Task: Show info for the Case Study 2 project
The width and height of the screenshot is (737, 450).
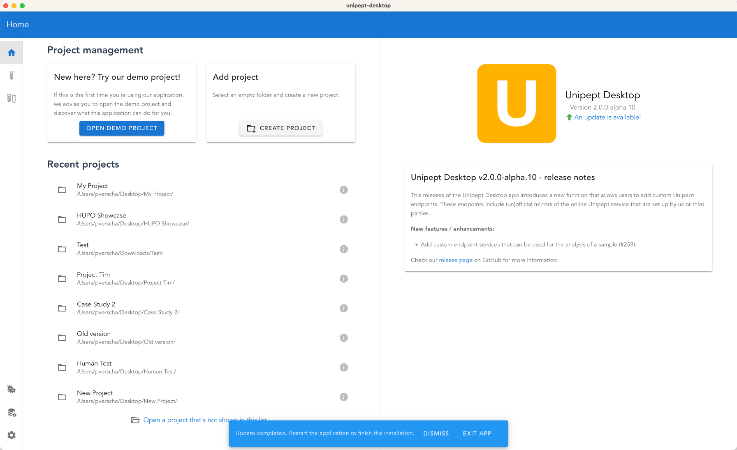Action: (x=344, y=308)
